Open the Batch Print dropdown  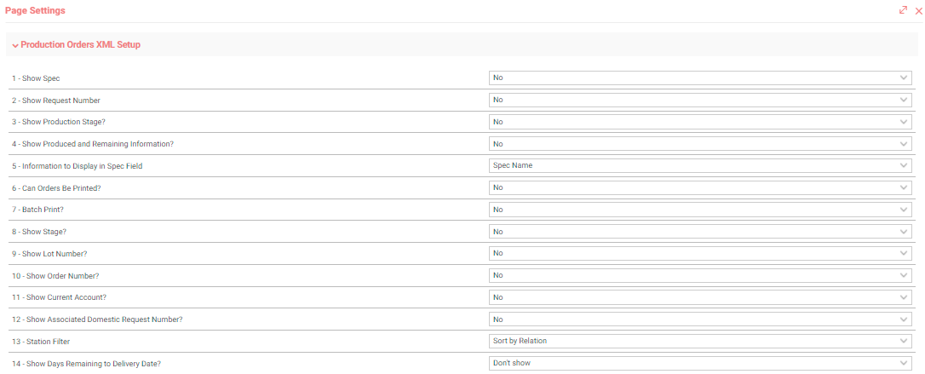(700, 210)
